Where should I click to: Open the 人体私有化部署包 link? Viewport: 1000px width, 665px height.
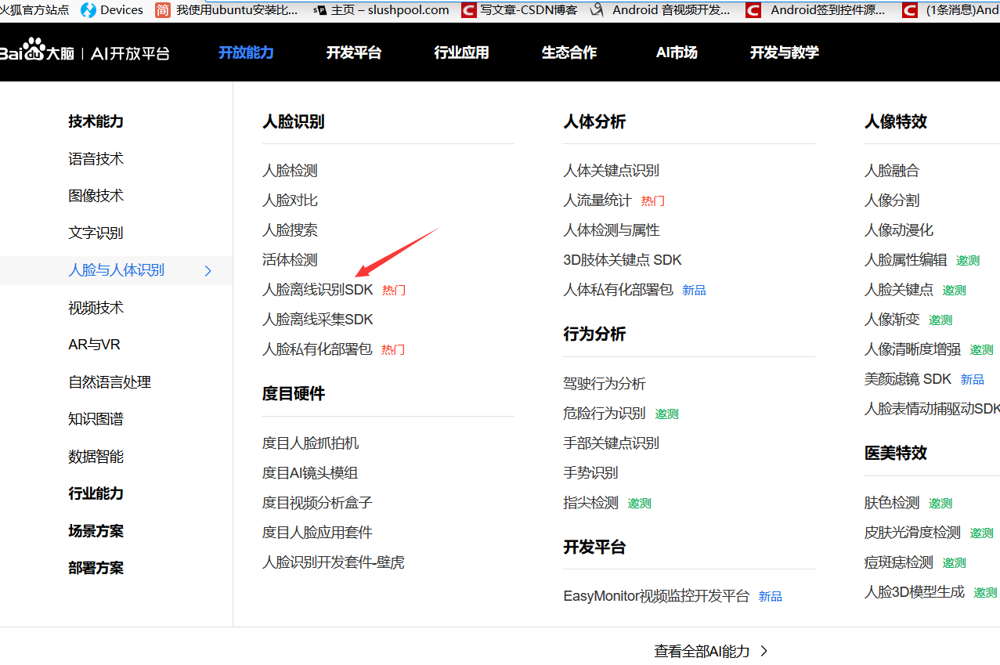[618, 290]
